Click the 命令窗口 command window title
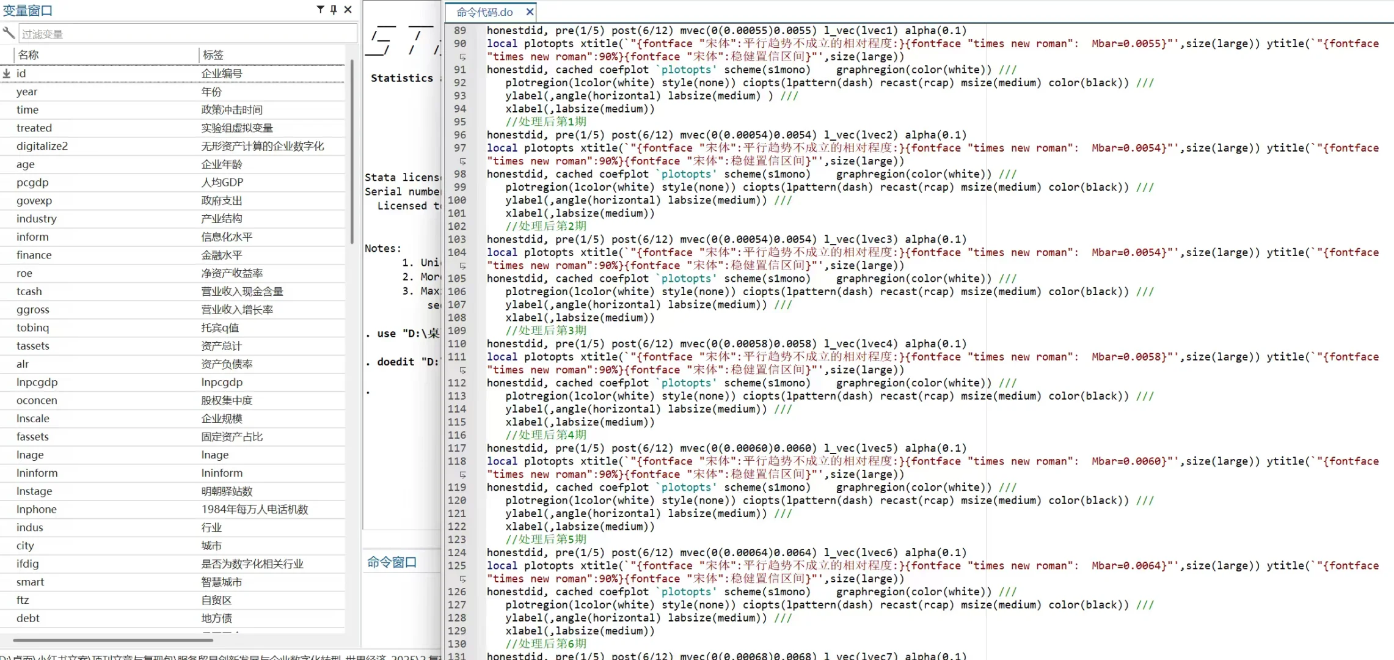Screen dimensions: 1394x660 click(392, 562)
